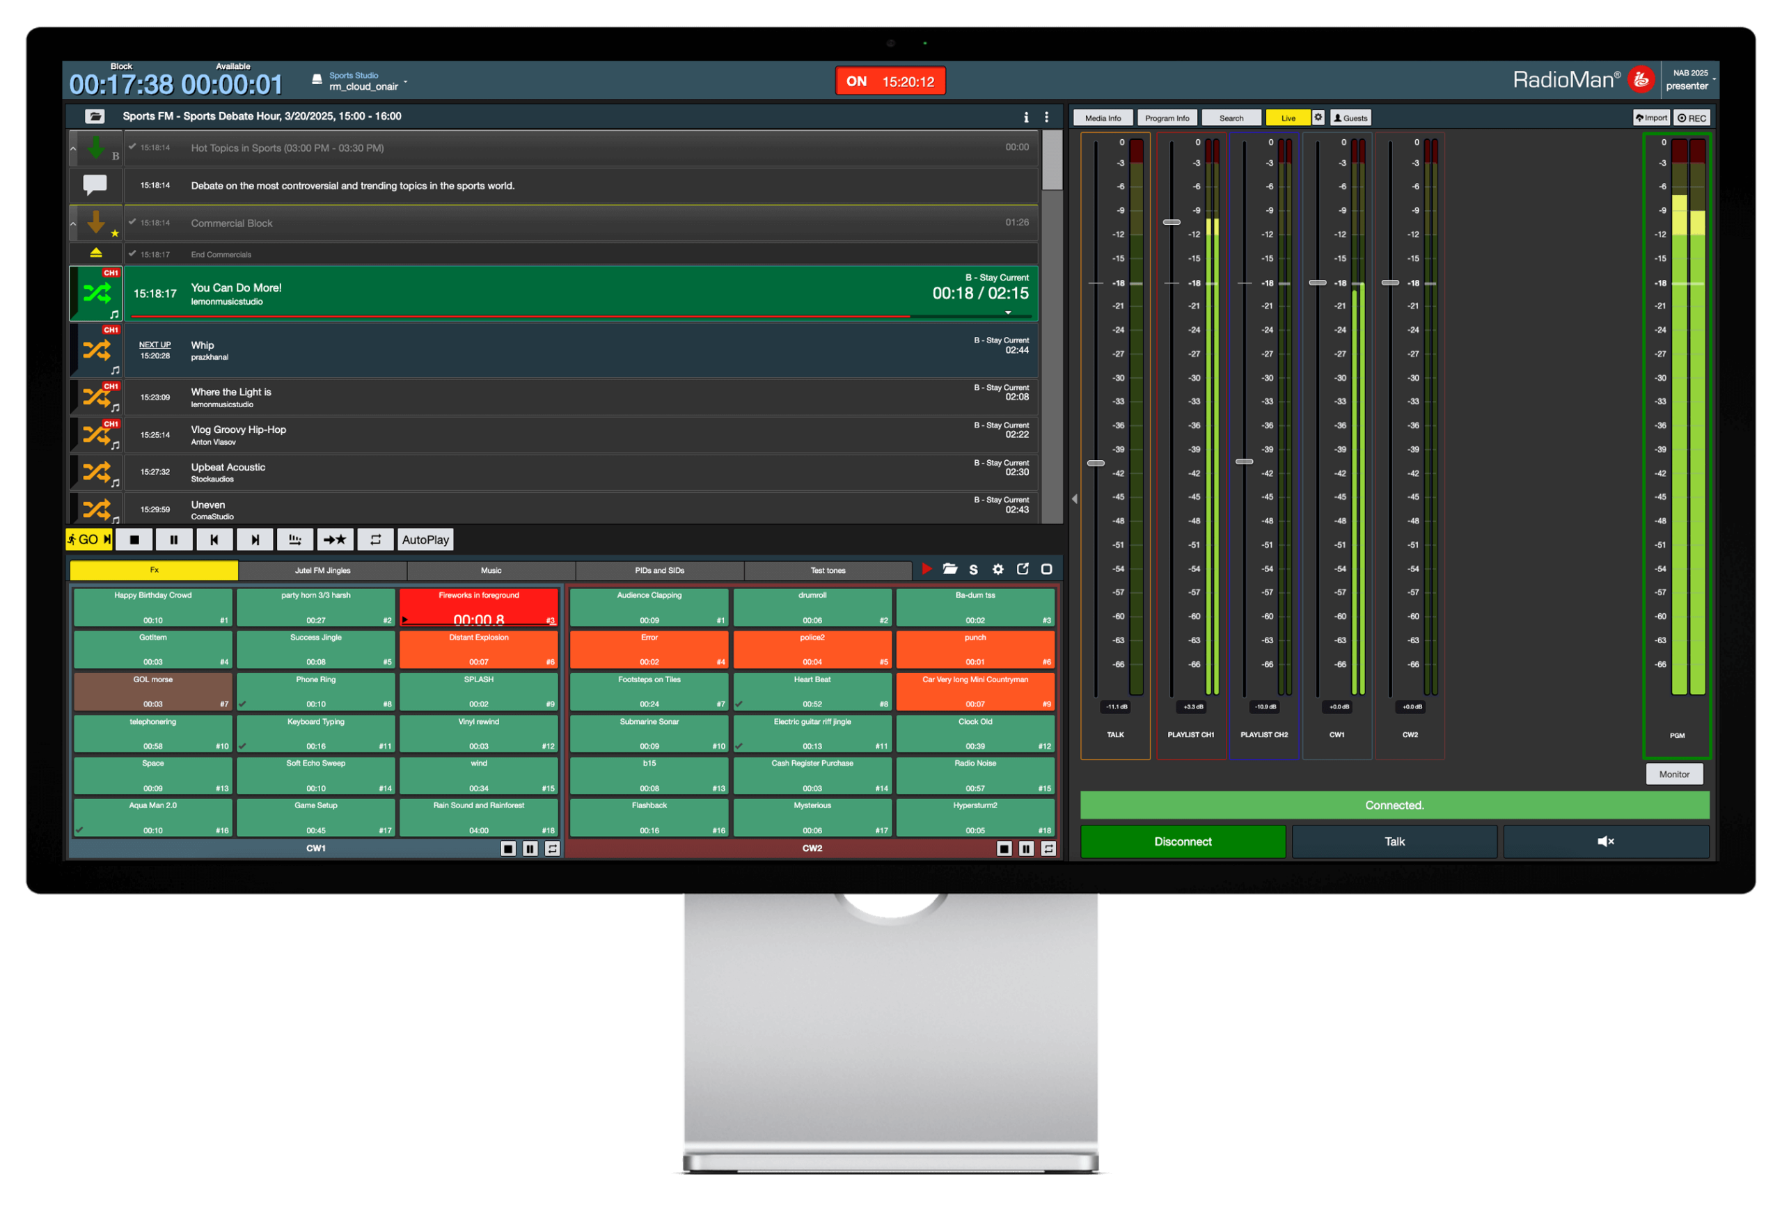Viewport: 1782px width, 1216px height.
Task: Trigger the Distant Explosion cart
Action: pyautogui.click(x=478, y=649)
